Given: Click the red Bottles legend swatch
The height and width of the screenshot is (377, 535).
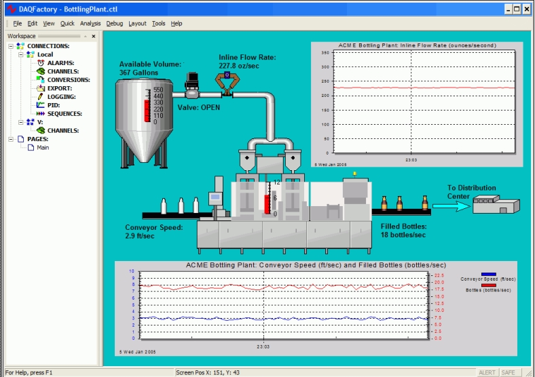Looking at the screenshot, I should pyautogui.click(x=489, y=285).
